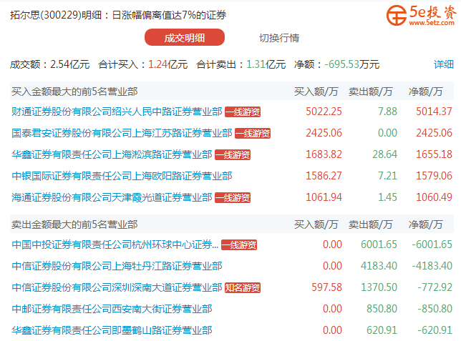Image resolution: width=461 pixels, height=341 pixels.
Task: Click net amount 1060.49
Action: (x=434, y=197)
